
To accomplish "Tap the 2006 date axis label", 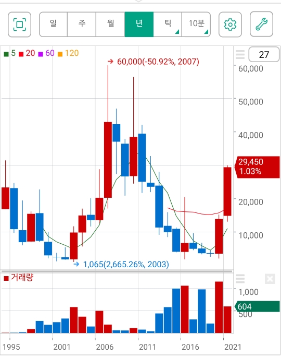I will click(x=105, y=347).
